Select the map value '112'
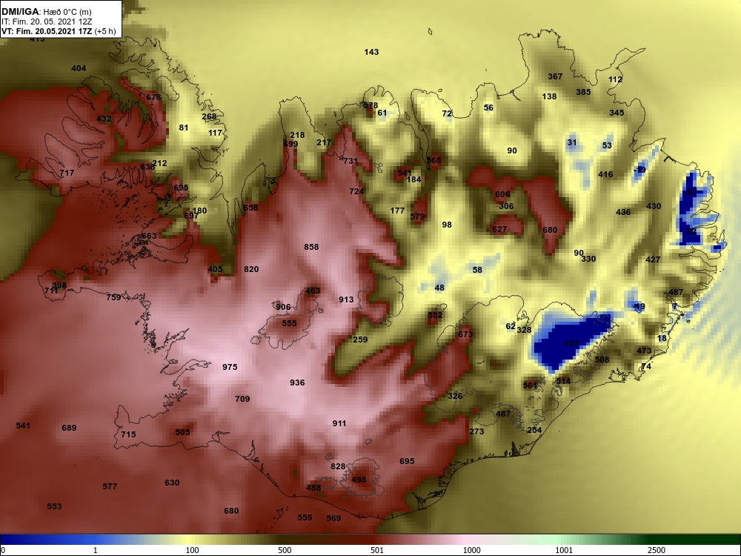 click(615, 80)
